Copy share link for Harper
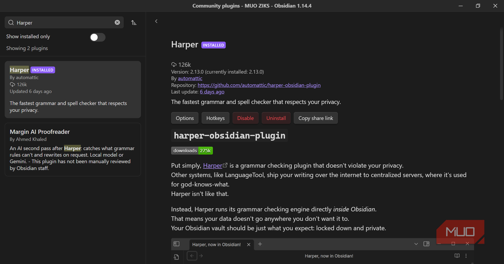The height and width of the screenshot is (264, 504). (x=316, y=118)
